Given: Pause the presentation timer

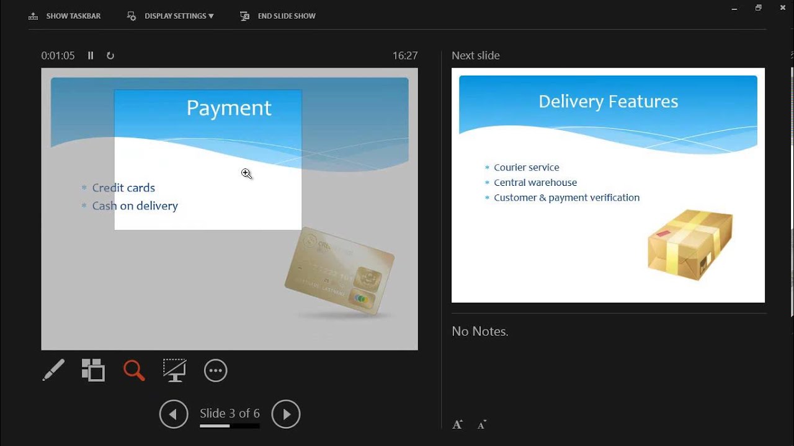Looking at the screenshot, I should click(91, 56).
